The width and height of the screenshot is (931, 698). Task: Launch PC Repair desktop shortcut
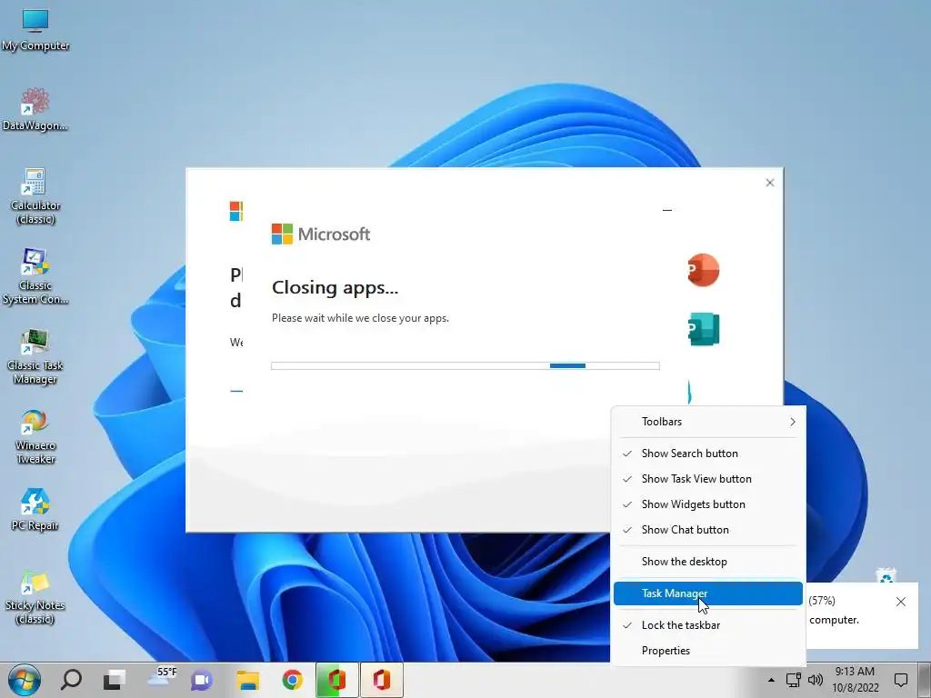point(35,511)
